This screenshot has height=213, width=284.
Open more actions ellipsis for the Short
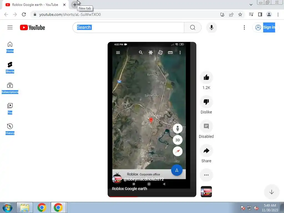pos(206,175)
